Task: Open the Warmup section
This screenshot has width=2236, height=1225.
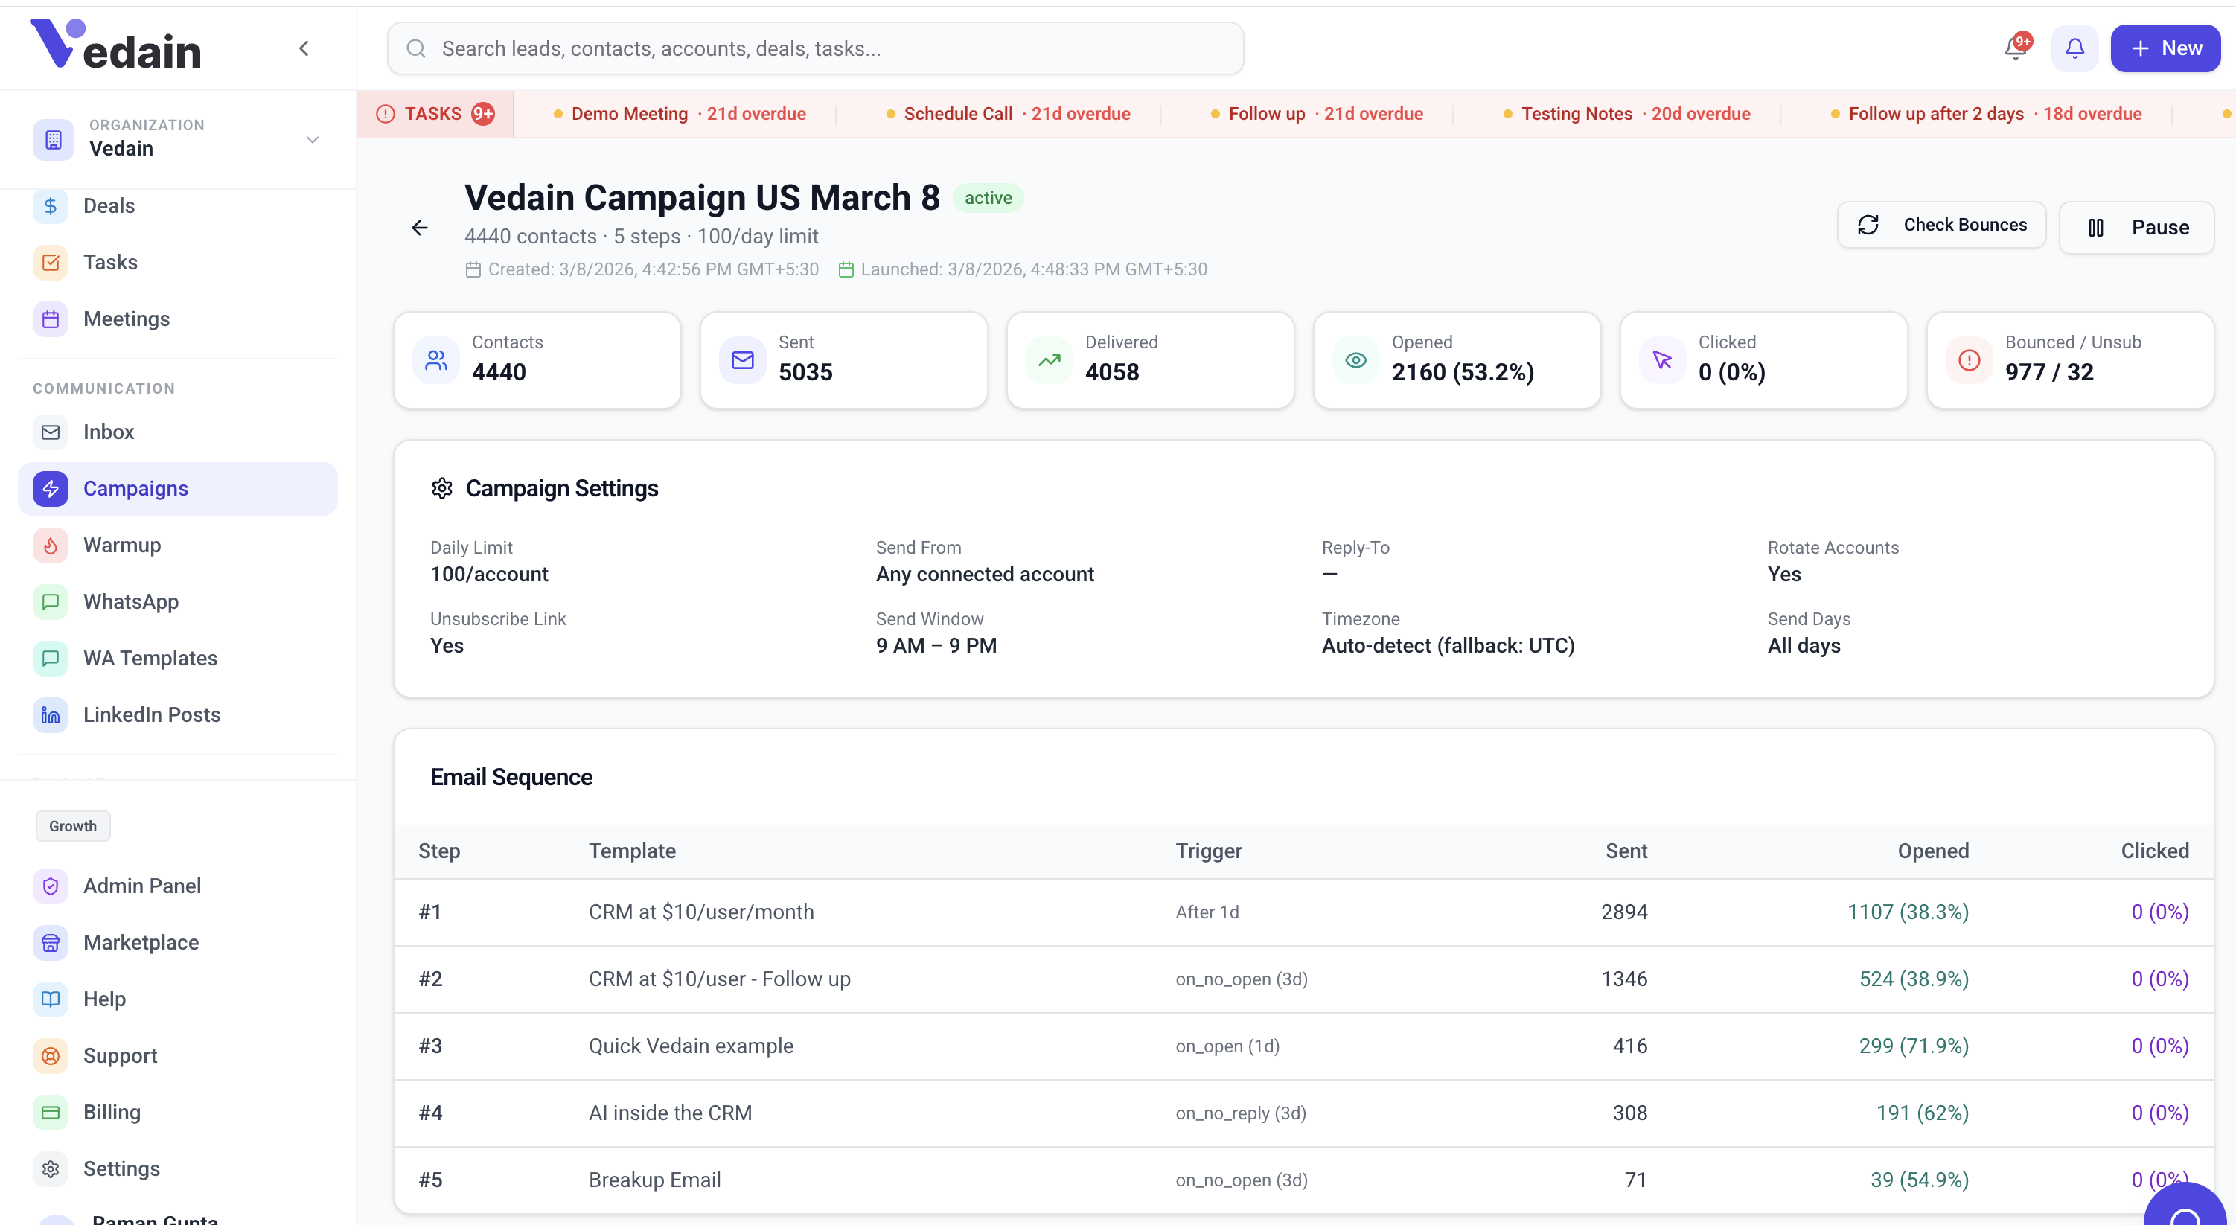Action: pos(177,544)
